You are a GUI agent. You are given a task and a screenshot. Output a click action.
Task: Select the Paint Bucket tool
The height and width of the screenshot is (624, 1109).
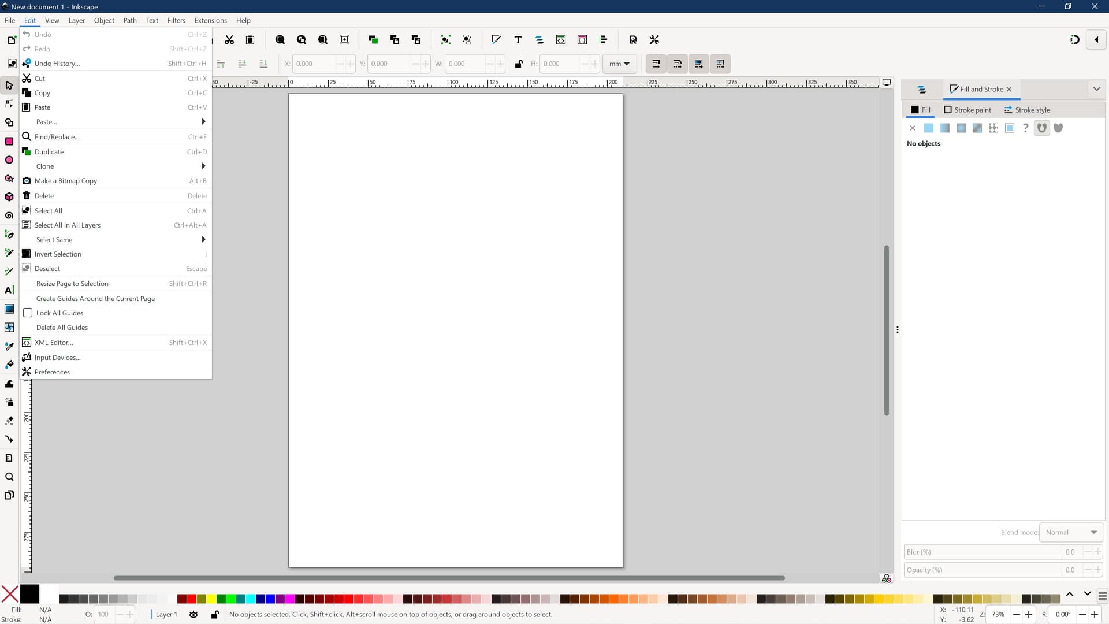pyautogui.click(x=9, y=365)
